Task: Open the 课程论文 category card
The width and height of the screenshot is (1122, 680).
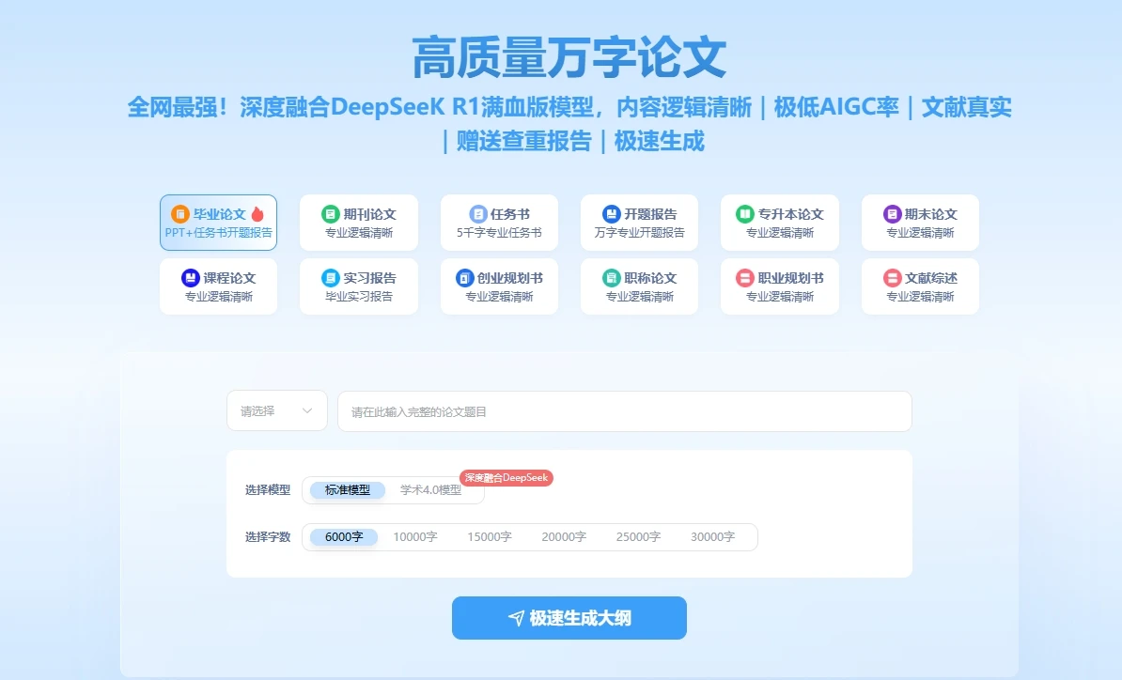Action: pyautogui.click(x=218, y=286)
